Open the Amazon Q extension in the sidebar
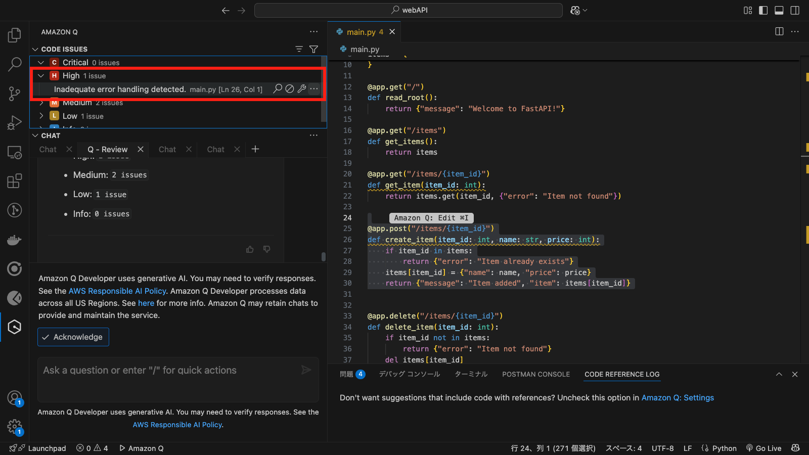The height and width of the screenshot is (455, 809). coord(15,327)
